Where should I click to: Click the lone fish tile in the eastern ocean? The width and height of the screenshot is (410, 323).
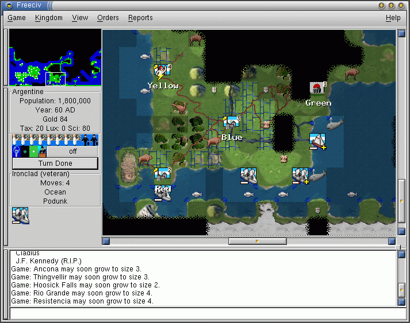tap(352, 194)
